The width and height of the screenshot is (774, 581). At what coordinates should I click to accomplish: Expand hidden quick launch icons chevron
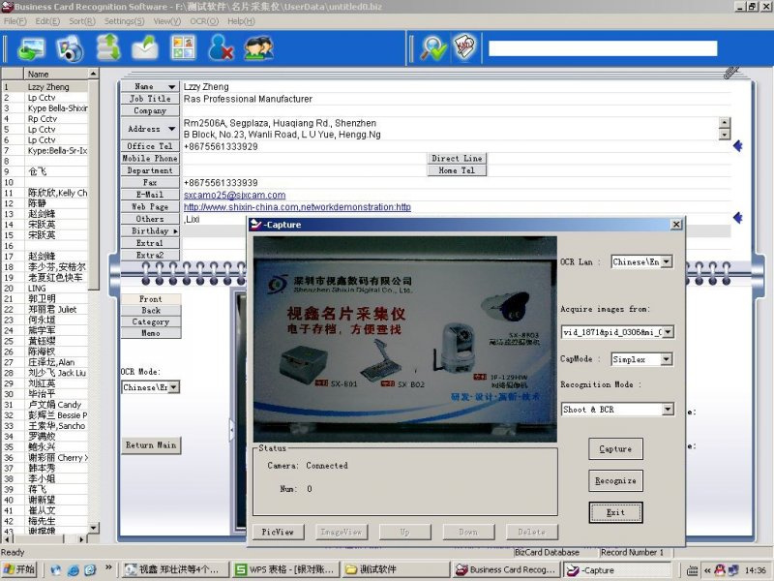(108, 567)
